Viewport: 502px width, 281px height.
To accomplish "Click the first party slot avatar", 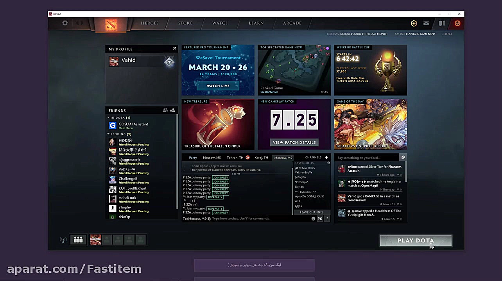I will 95,240.
